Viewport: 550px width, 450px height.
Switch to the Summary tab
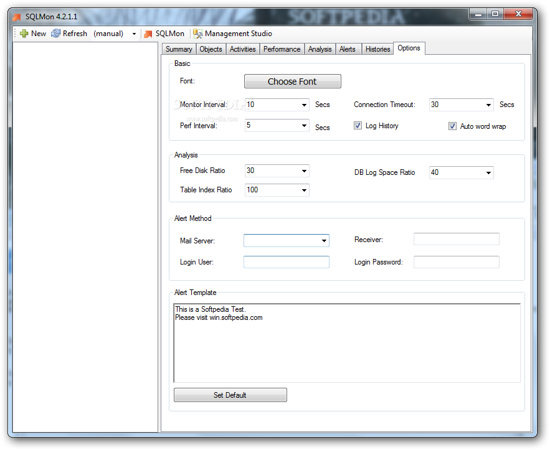179,49
